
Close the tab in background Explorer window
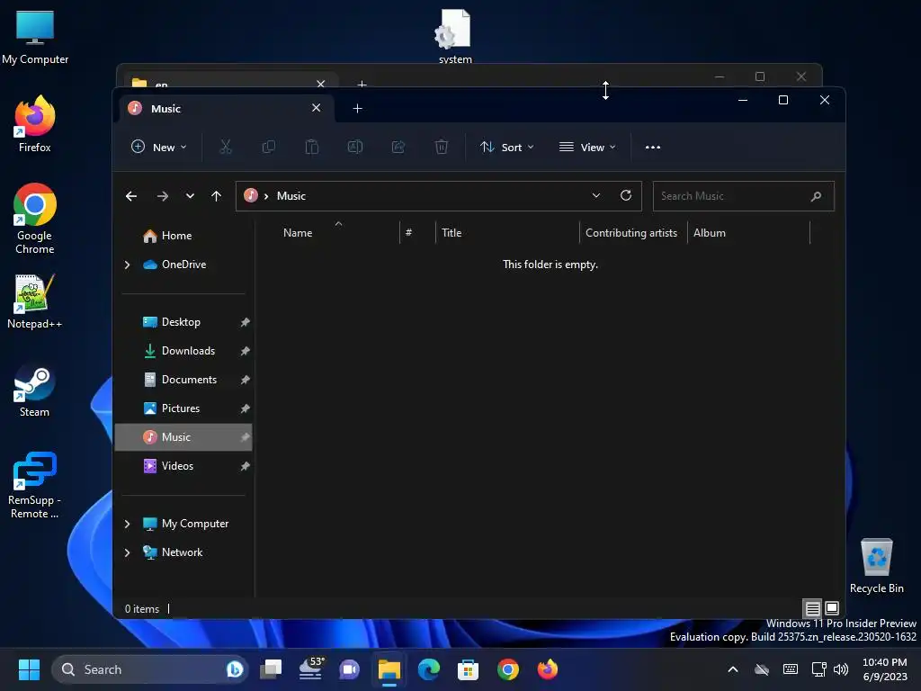pos(321,84)
